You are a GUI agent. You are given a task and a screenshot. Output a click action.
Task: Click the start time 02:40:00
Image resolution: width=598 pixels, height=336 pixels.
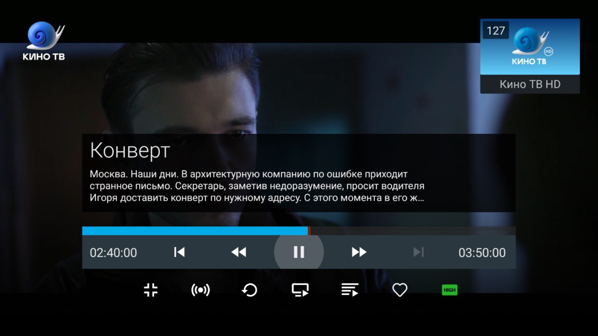114,253
